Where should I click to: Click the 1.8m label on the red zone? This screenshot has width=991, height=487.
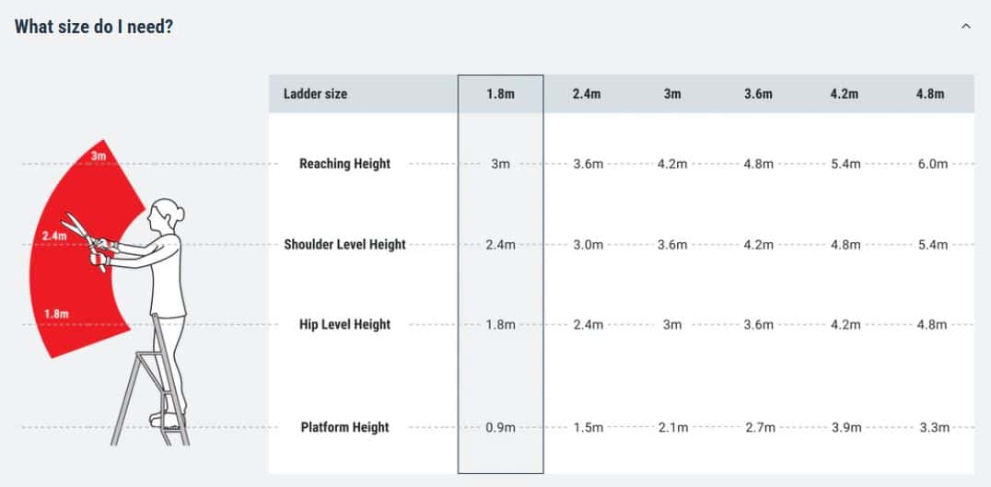click(x=56, y=314)
